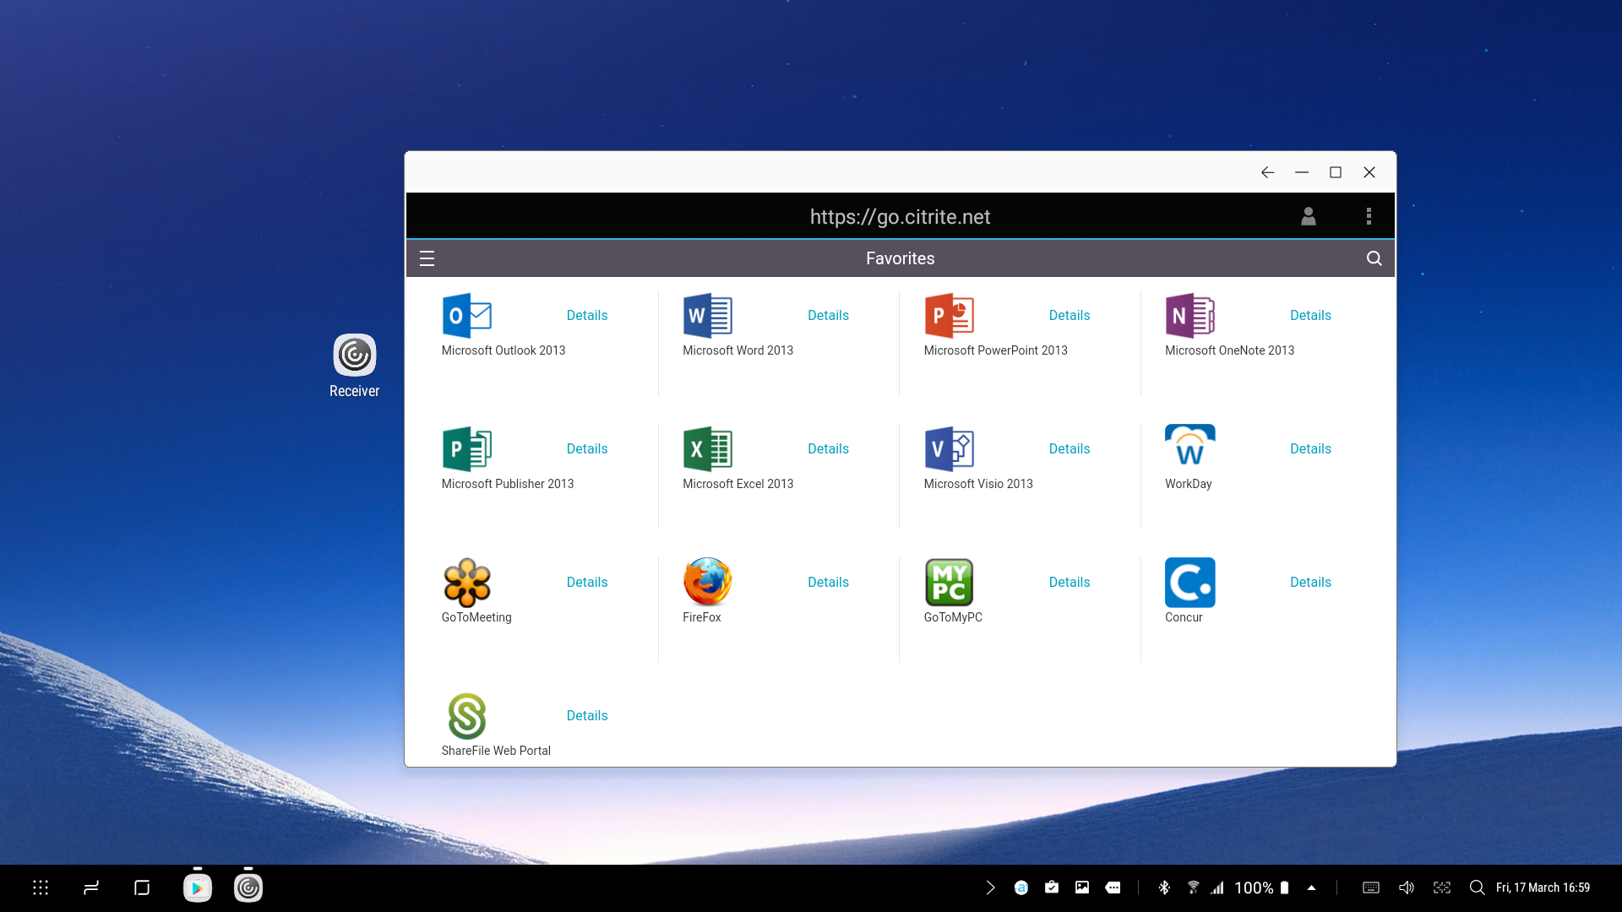Open Details for Microsoft OneNote 2013
This screenshot has width=1622, height=912.
tap(1310, 316)
